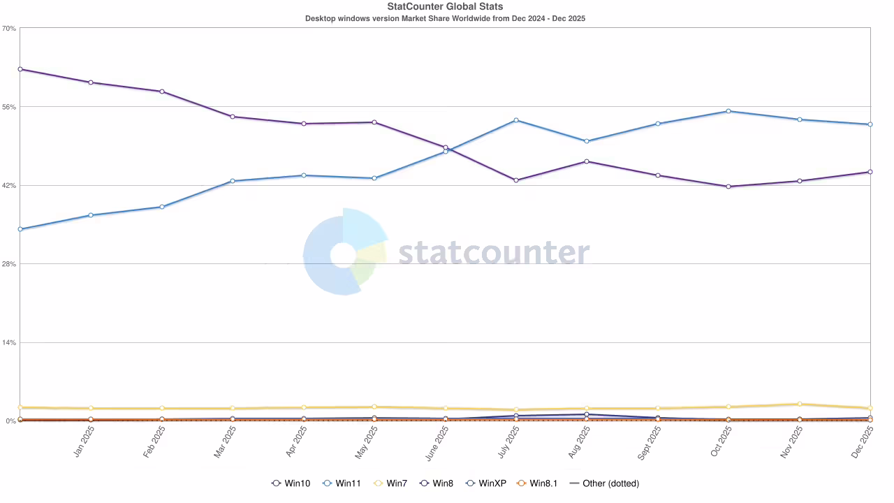Screen dimensions: 894x503
Task: Click the Win7 data point at Nov 2025
Action: pyautogui.click(x=799, y=404)
